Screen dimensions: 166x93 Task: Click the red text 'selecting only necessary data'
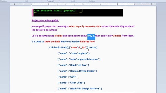pos(85,26)
